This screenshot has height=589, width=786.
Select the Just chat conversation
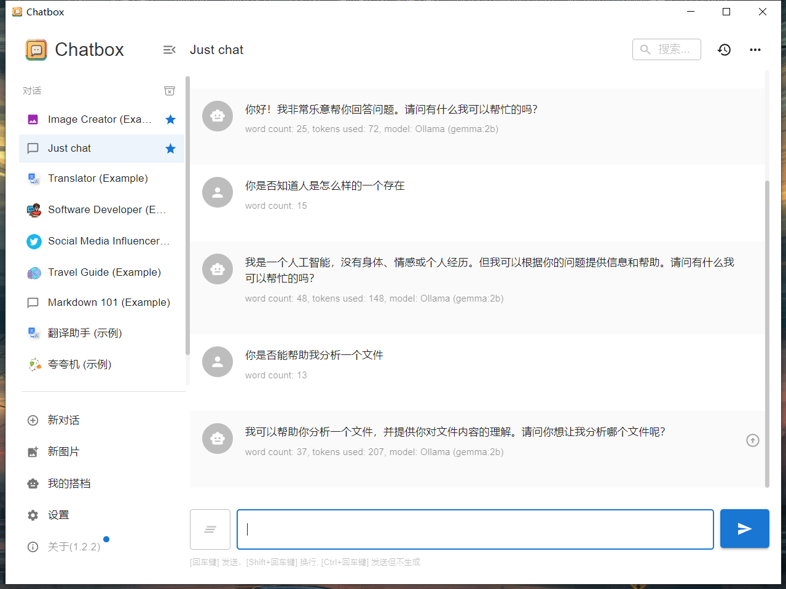[101, 149]
